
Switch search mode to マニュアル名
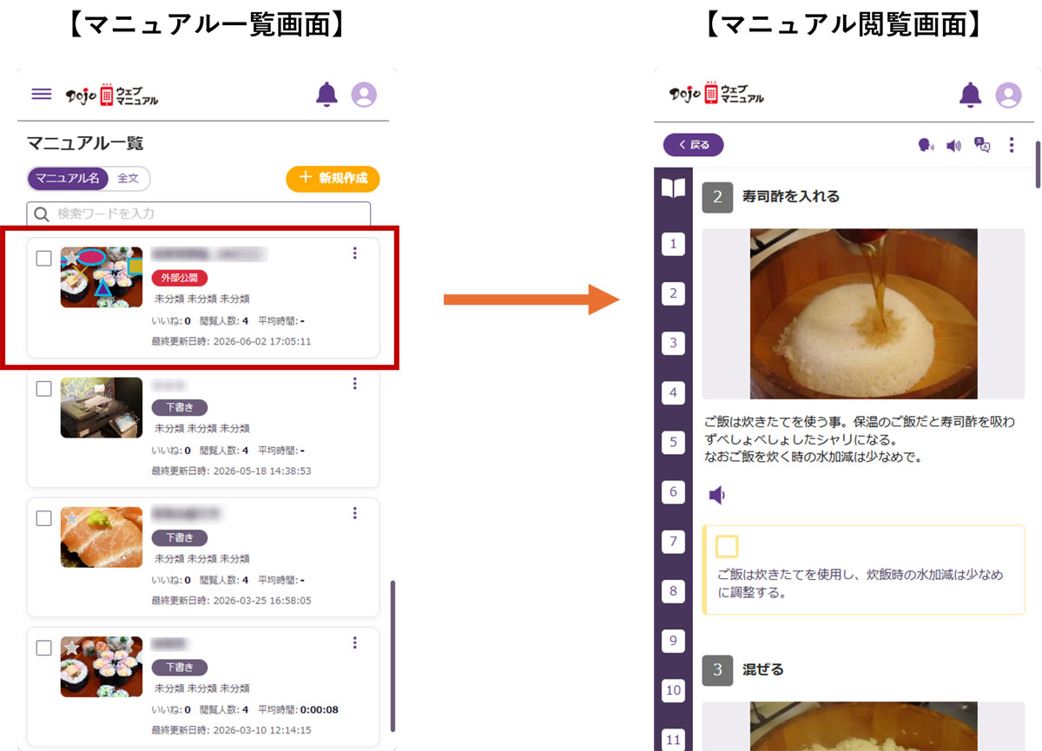pyautogui.click(x=68, y=179)
